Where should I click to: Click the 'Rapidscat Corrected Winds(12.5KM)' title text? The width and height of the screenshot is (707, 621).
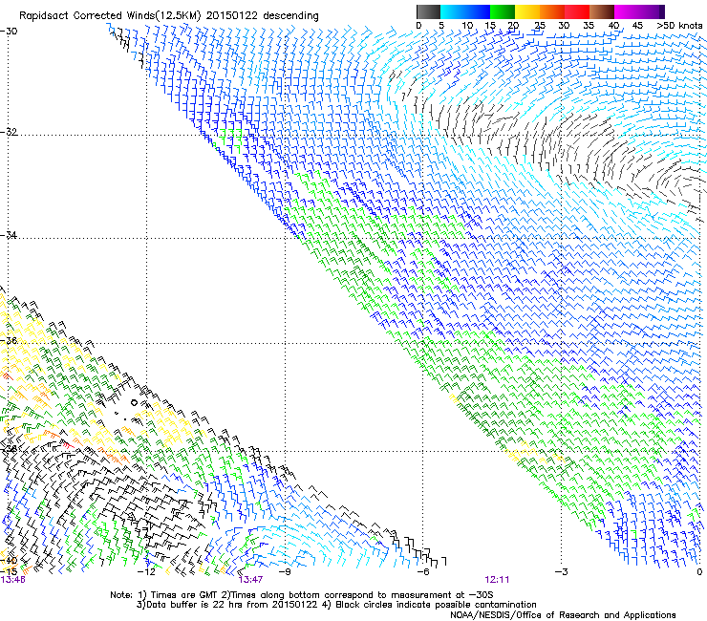(x=110, y=16)
